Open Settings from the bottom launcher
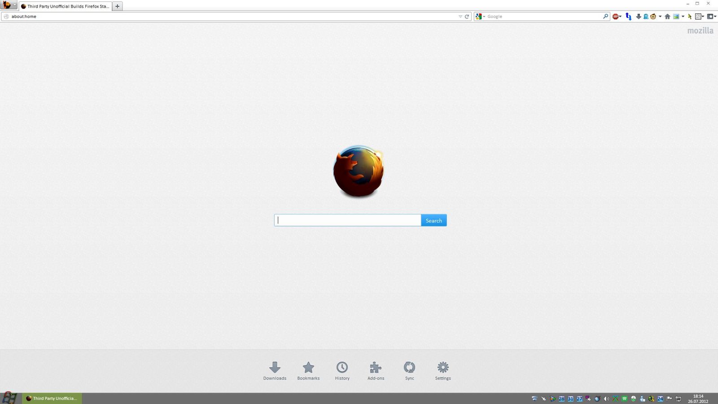 point(443,371)
